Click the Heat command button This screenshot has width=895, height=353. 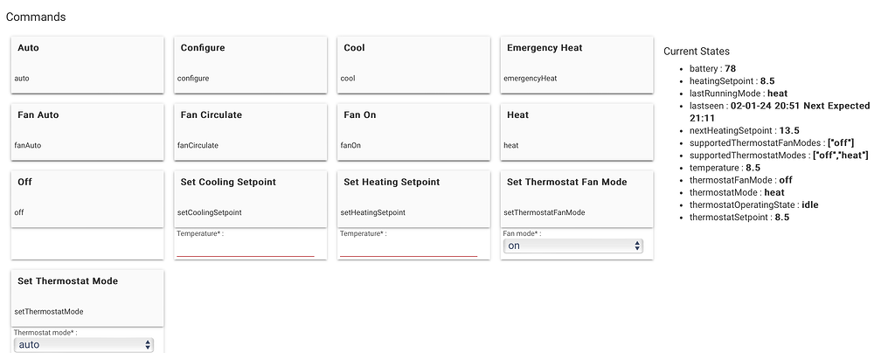(x=577, y=130)
